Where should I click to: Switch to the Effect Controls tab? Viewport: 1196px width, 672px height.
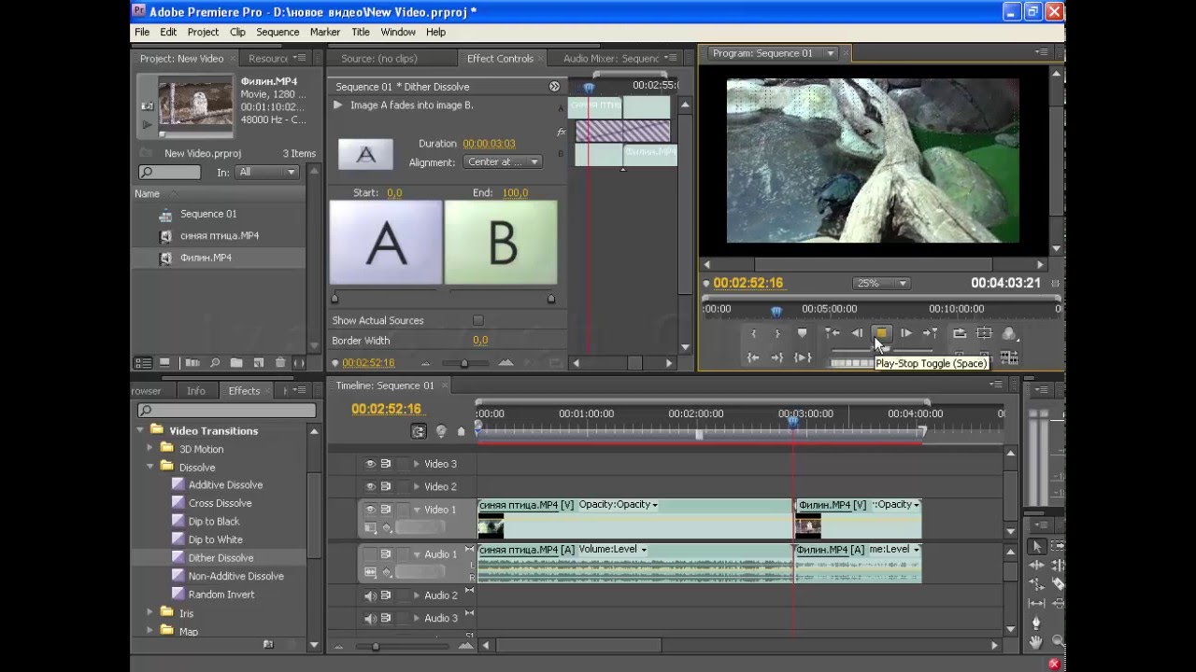pyautogui.click(x=500, y=58)
